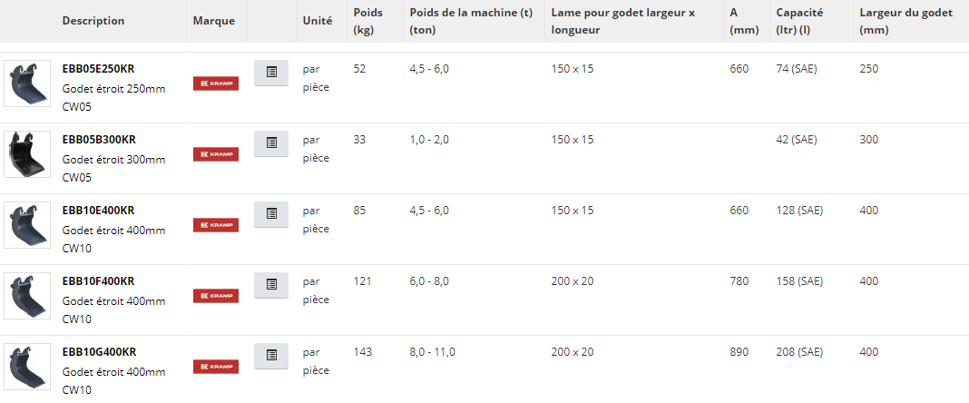Open product link EBB10F400KR
This screenshot has width=969, height=403.
click(98, 281)
